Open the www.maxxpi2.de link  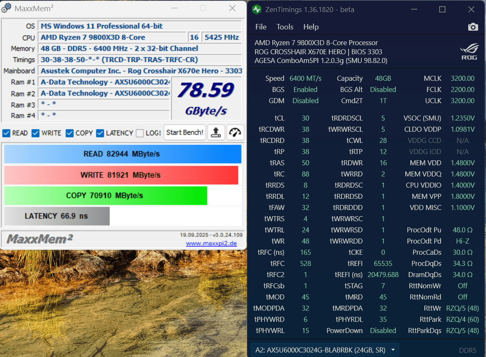[x=212, y=244]
